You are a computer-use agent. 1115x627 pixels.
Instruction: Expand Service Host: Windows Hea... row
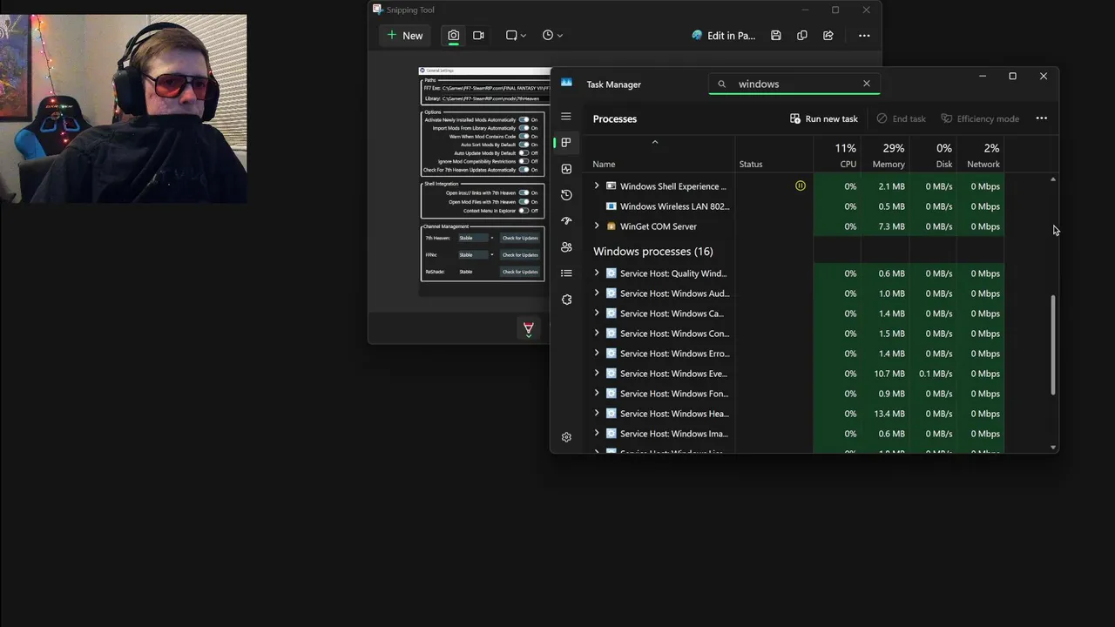pos(597,413)
